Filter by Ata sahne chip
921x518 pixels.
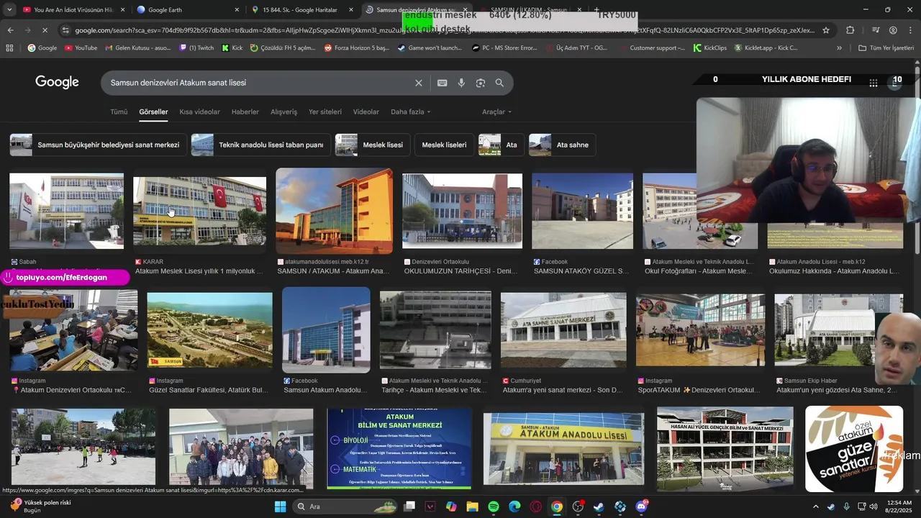562,145
